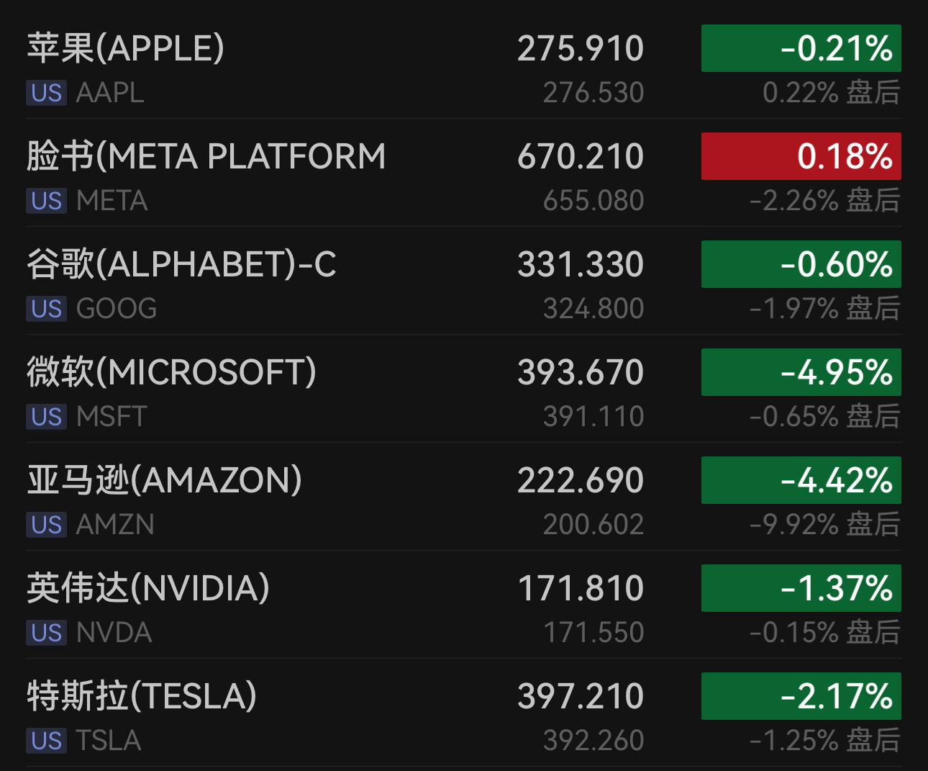Click Alphabet's -1.97% 盘后 after-hours label

824,309
